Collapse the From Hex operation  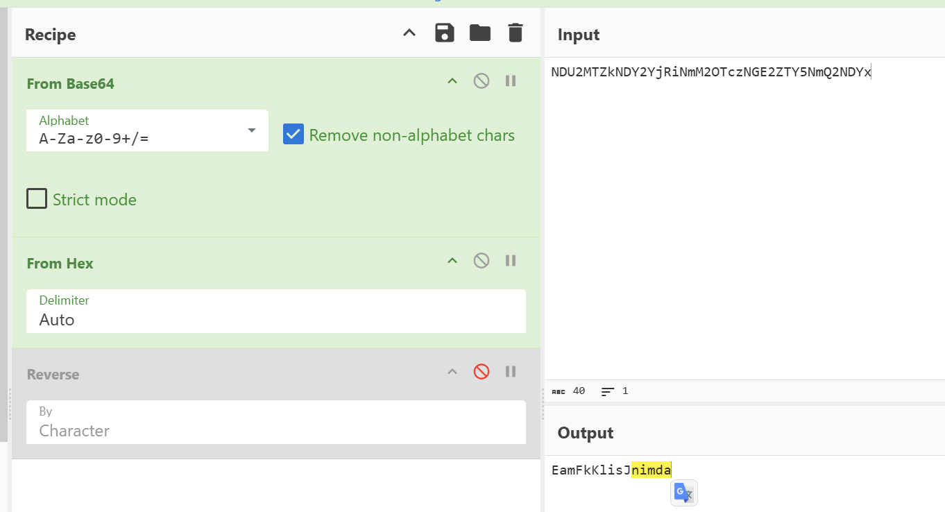(452, 261)
